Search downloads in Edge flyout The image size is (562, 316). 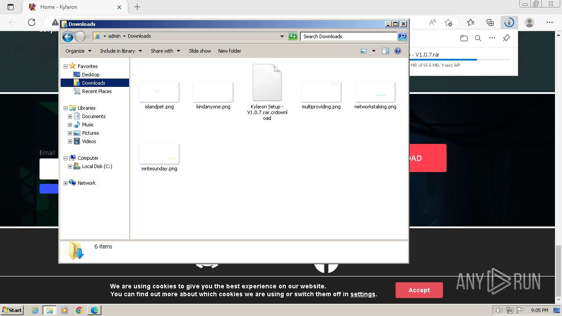click(478, 38)
